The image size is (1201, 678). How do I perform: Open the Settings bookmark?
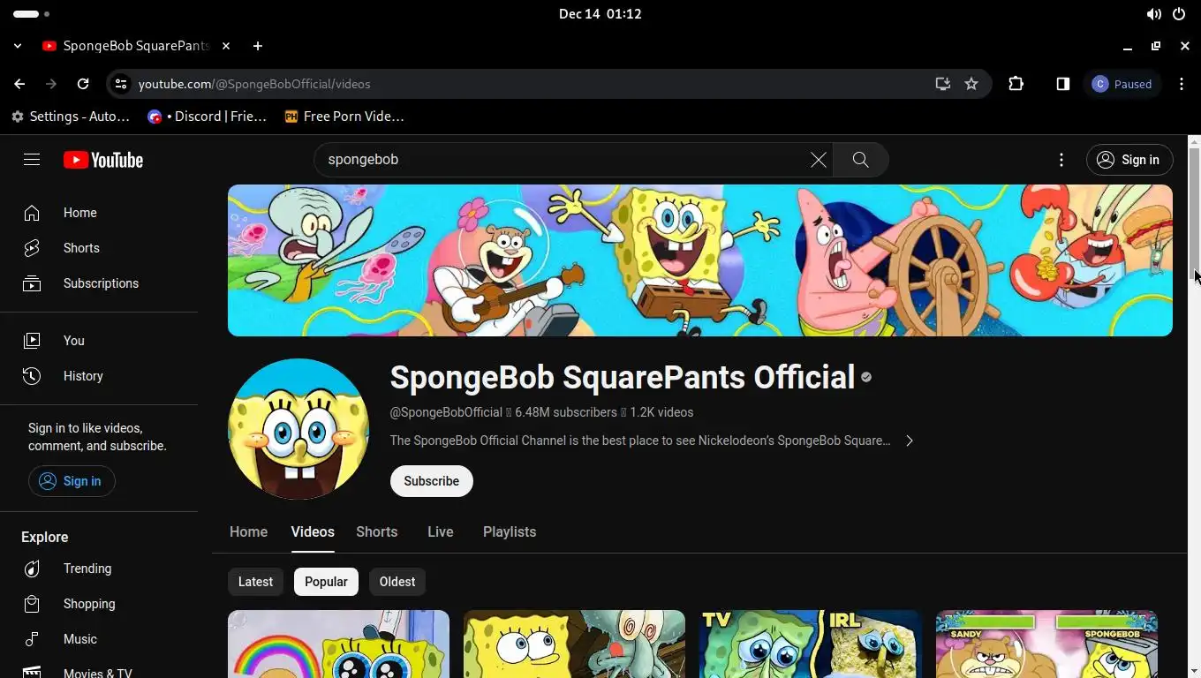pos(71,117)
